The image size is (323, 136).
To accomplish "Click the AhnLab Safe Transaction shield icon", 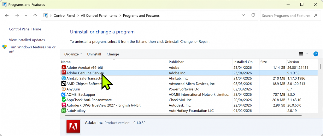I will (x=64, y=78).
